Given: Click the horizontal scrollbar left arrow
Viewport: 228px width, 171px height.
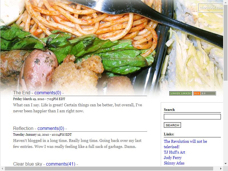Looking at the screenshot, I should click(2, 168).
